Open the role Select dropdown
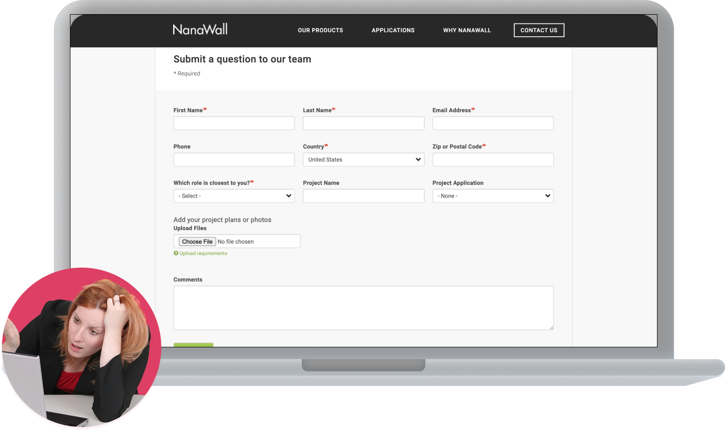725x431 pixels. click(x=234, y=196)
